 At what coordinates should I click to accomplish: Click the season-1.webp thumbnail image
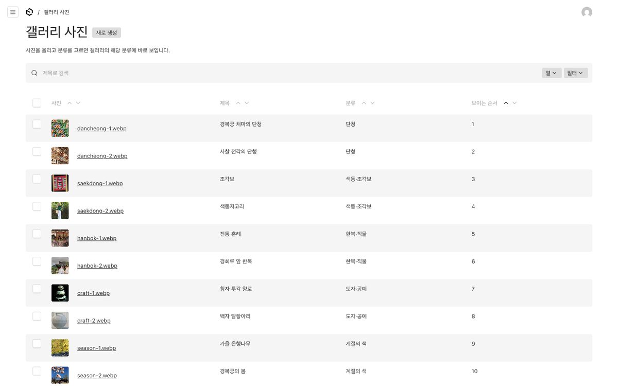coord(60,347)
